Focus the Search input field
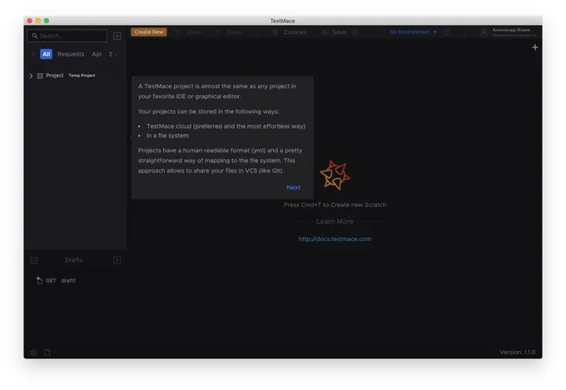 coord(67,36)
